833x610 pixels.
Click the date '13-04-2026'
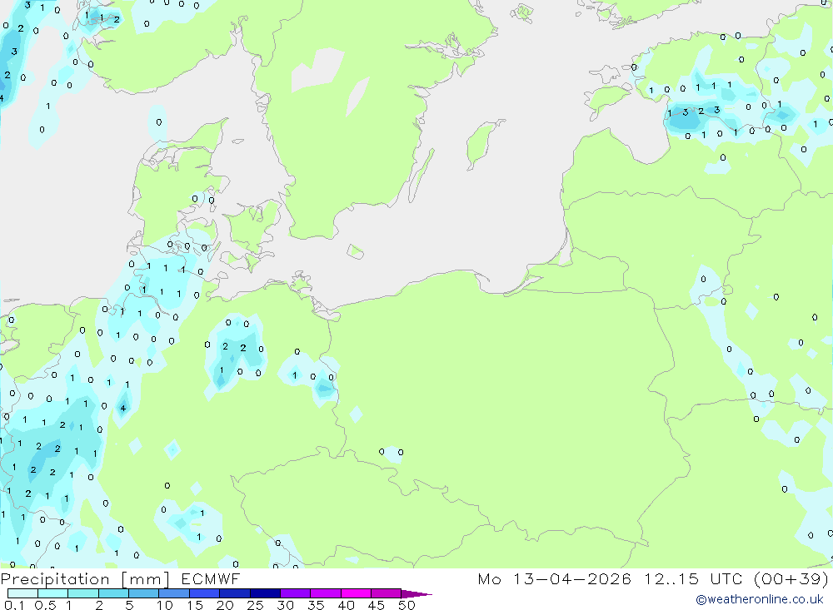[571, 578]
